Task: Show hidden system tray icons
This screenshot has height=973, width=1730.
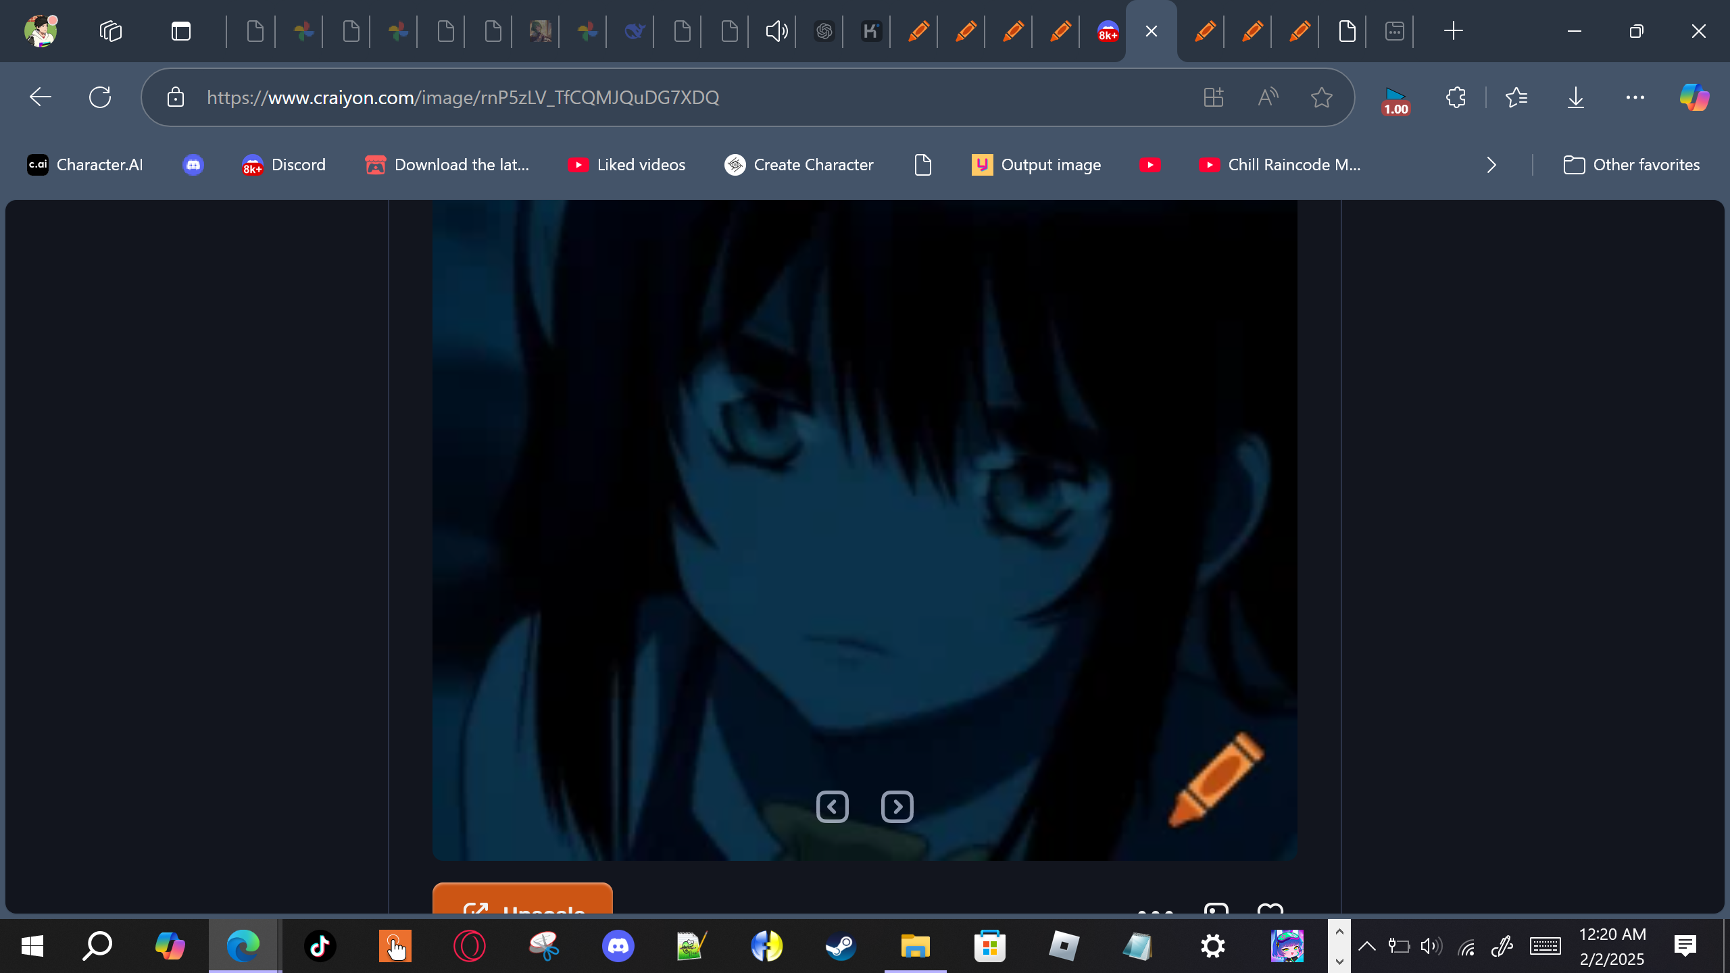Action: 1366,946
